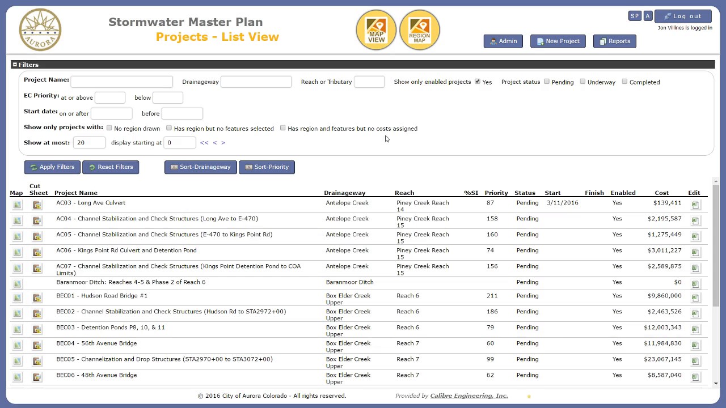Jump to first page with << link
The image size is (726, 408).
204,143
